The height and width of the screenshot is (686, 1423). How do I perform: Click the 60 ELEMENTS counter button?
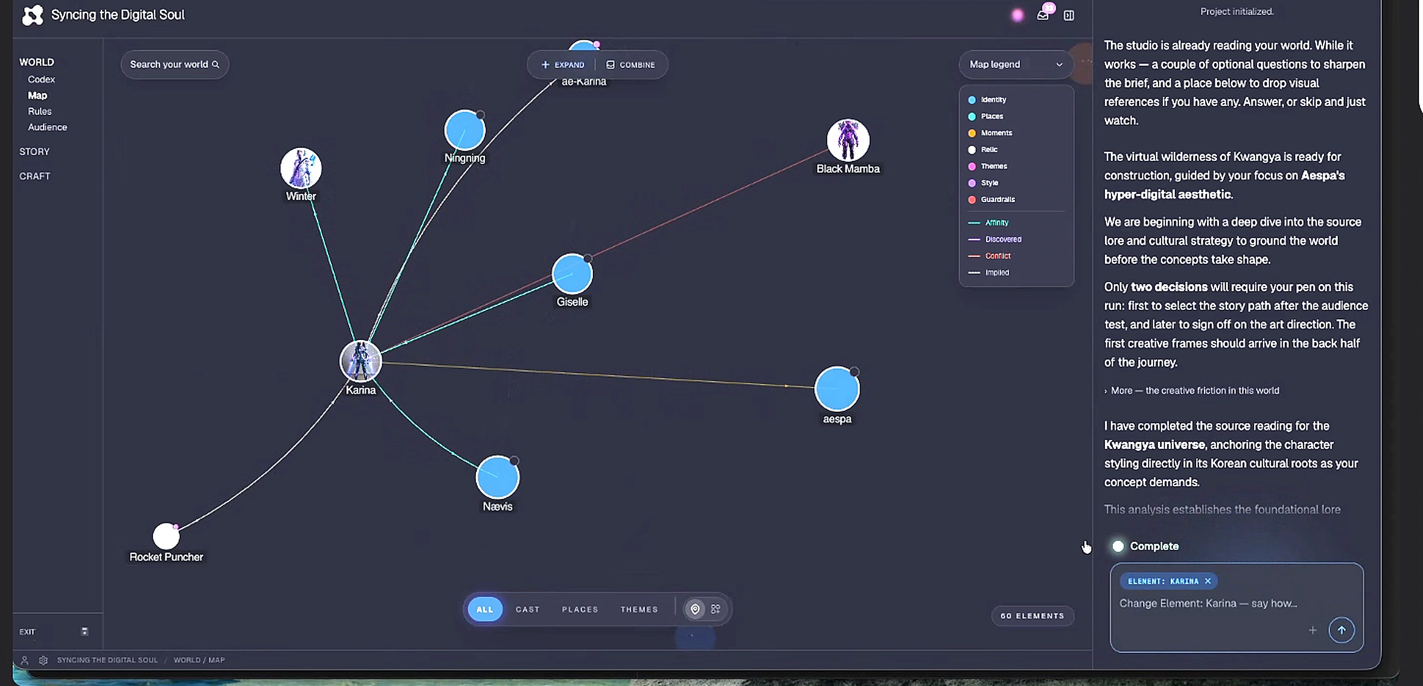tap(1032, 615)
